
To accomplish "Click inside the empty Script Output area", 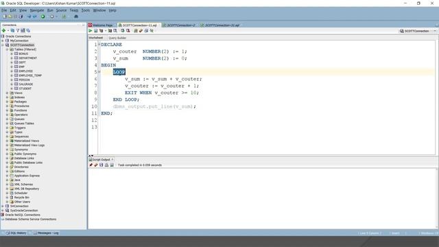I will pyautogui.click(x=262, y=198).
